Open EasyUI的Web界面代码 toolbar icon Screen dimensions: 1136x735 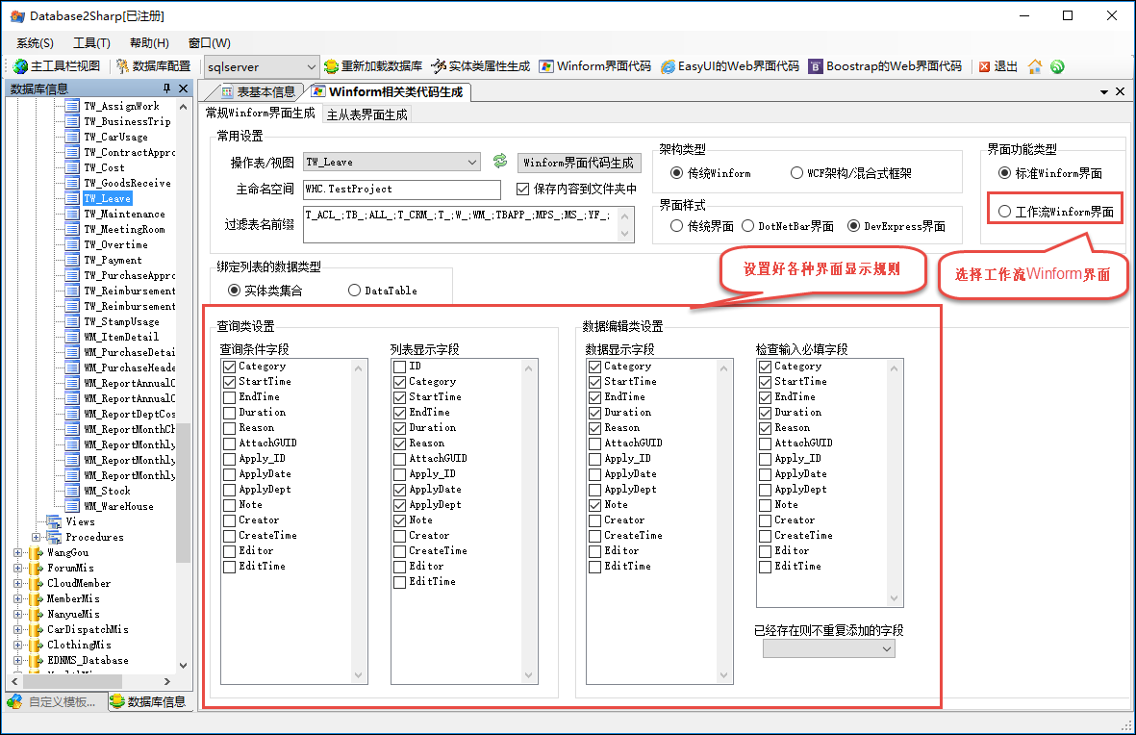(668, 66)
